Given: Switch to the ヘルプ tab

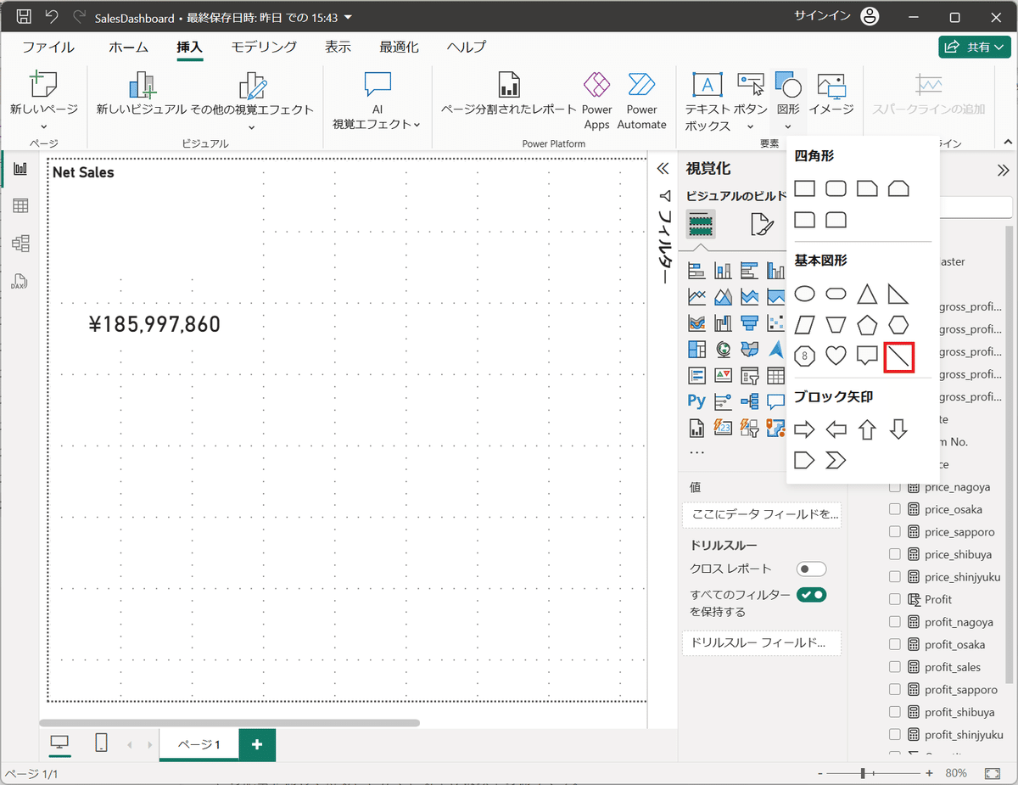Looking at the screenshot, I should [467, 48].
